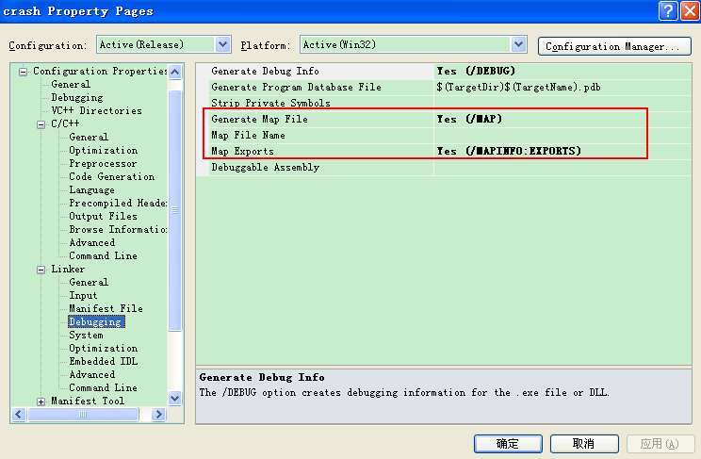Click the 确定 (OK) button
701x459 pixels.
[508, 444]
